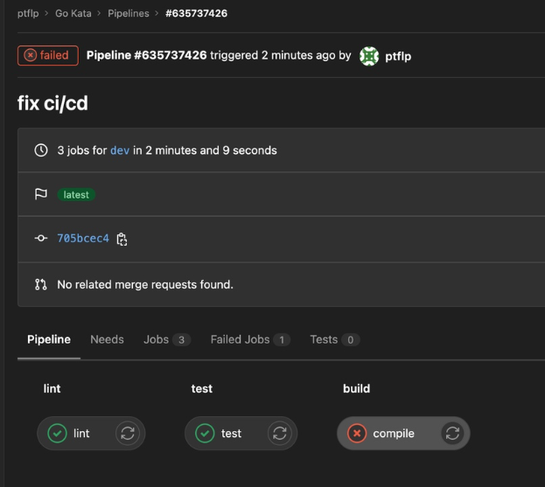Open the dev branch link

[x=120, y=150]
